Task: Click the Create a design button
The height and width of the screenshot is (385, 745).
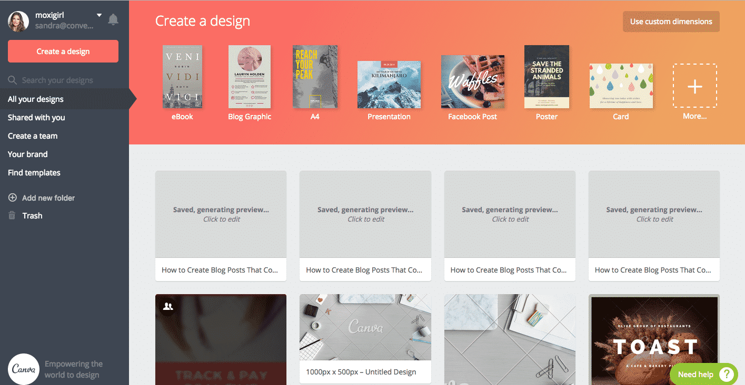Action: [63, 51]
